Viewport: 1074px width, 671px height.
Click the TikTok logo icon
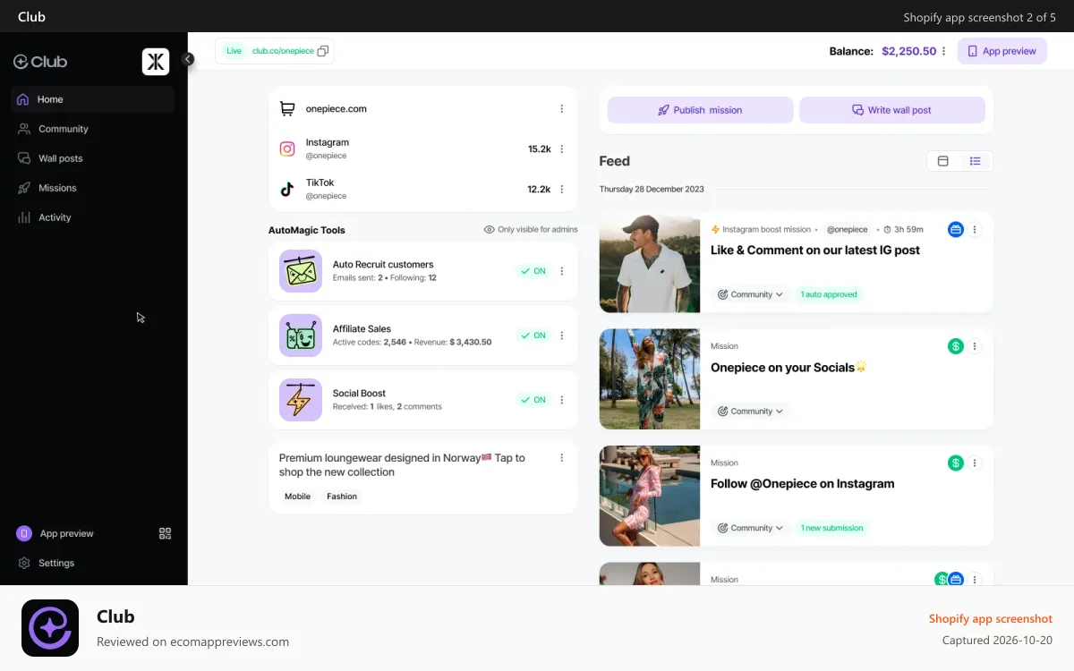point(287,189)
